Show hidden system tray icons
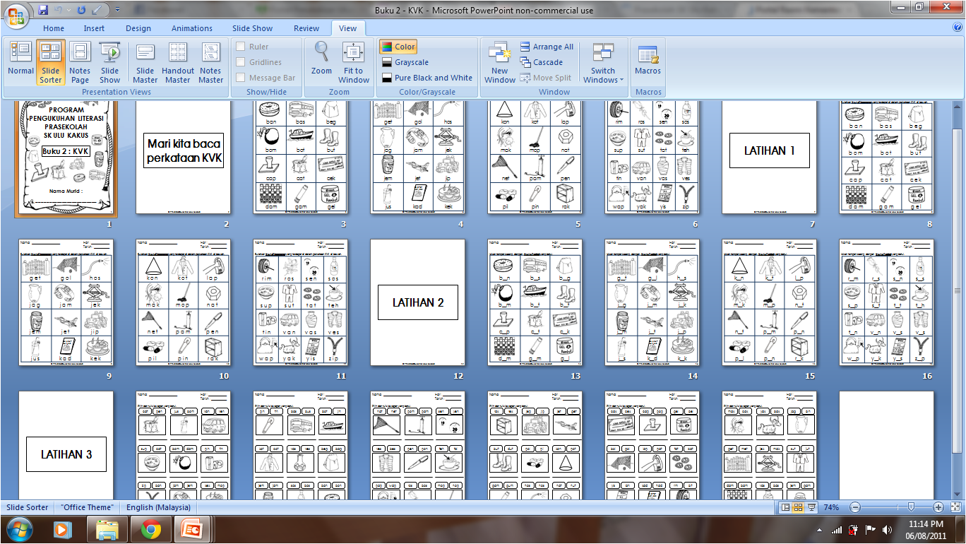 pos(820,530)
